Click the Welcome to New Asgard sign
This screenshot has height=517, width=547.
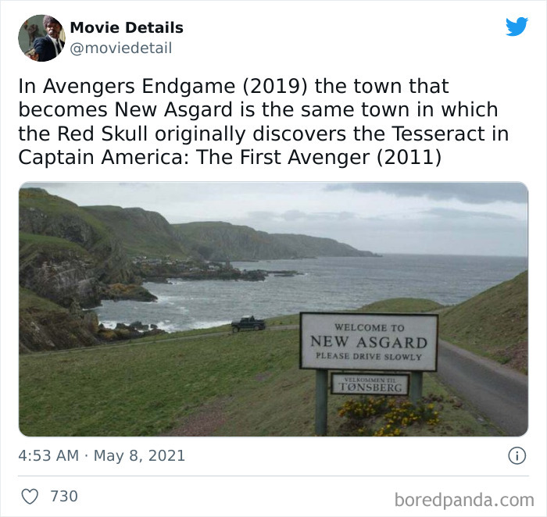tap(368, 341)
